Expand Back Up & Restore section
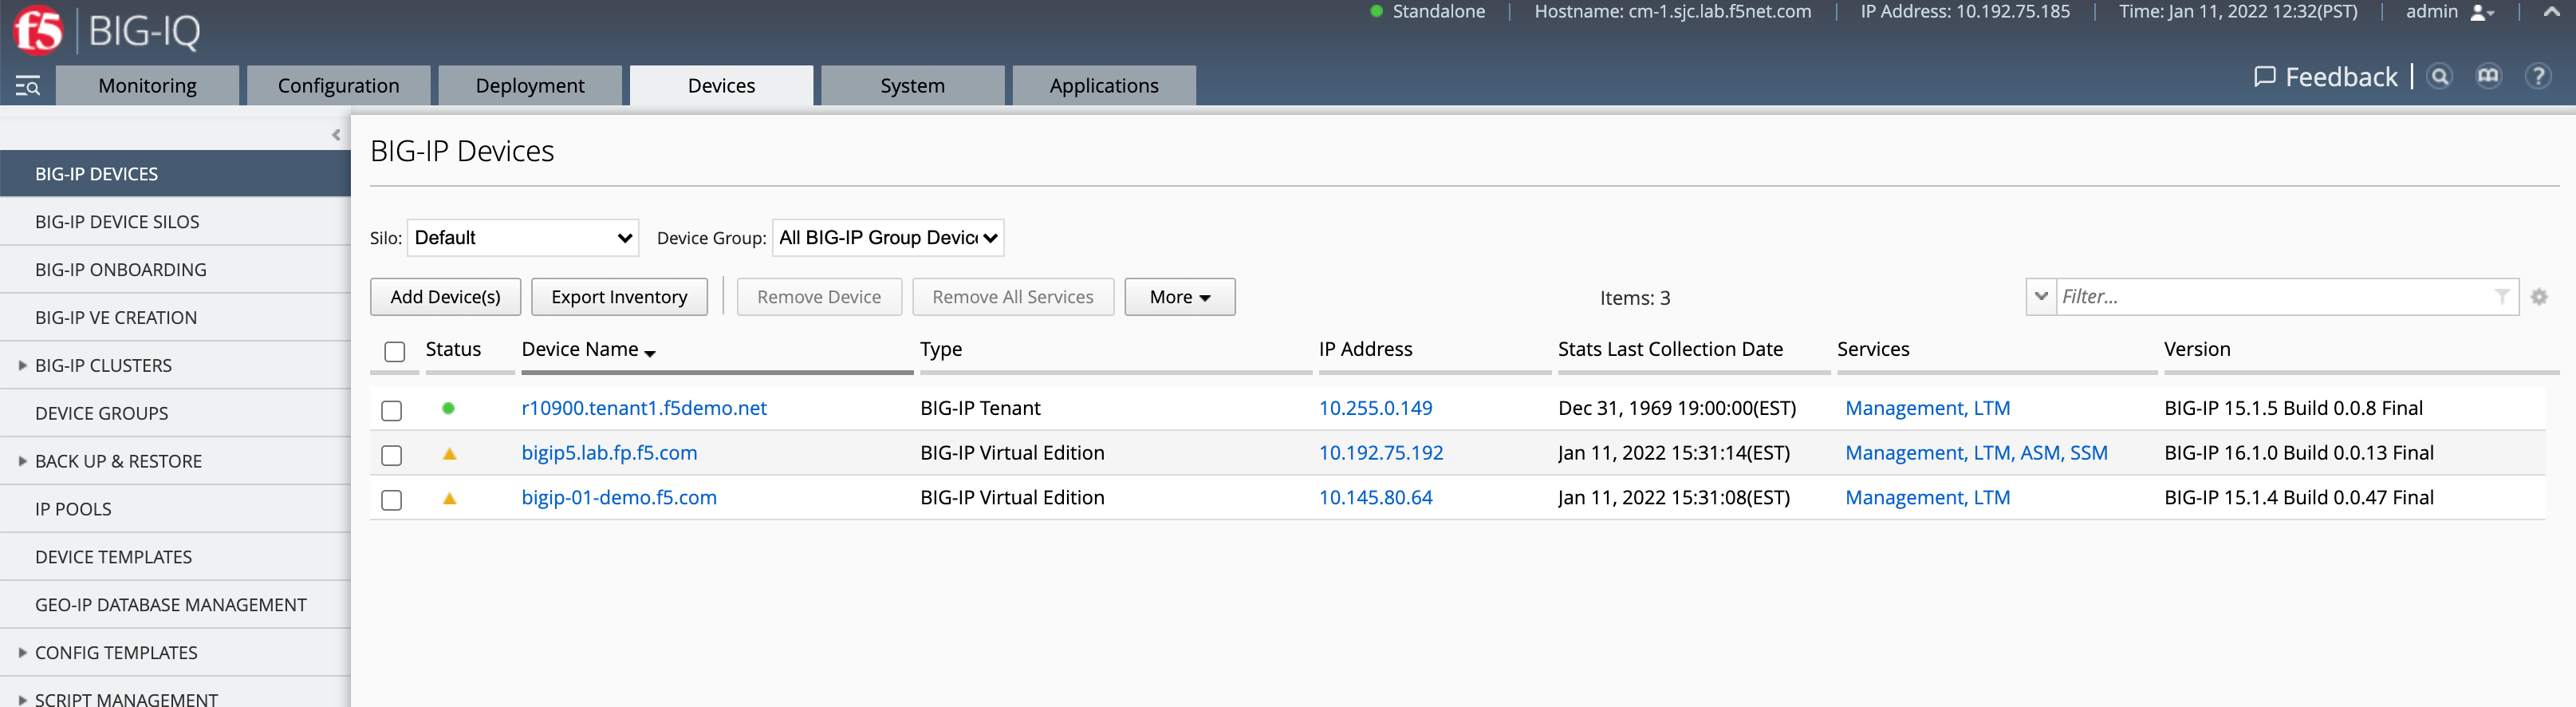This screenshot has width=2576, height=707. click(22, 462)
